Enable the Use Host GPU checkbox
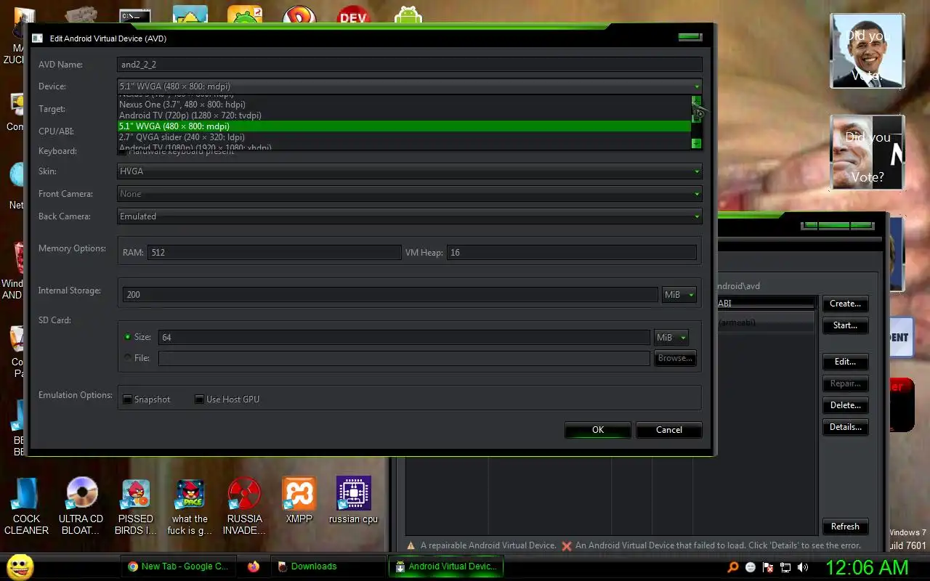The height and width of the screenshot is (581, 930). click(199, 399)
